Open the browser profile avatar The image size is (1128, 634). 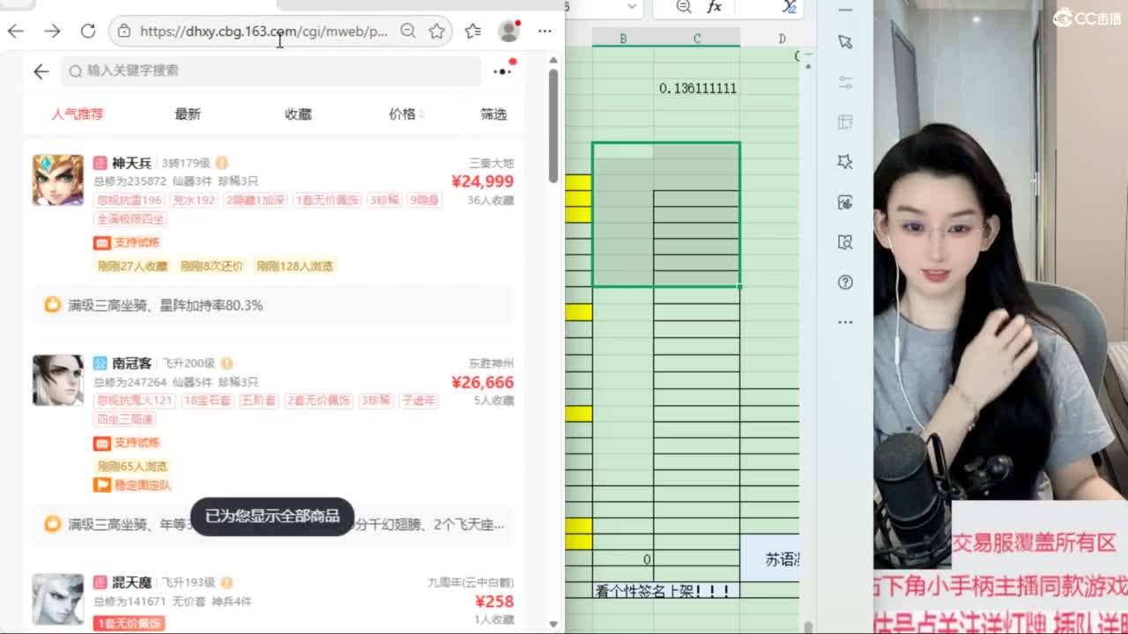[x=508, y=31]
